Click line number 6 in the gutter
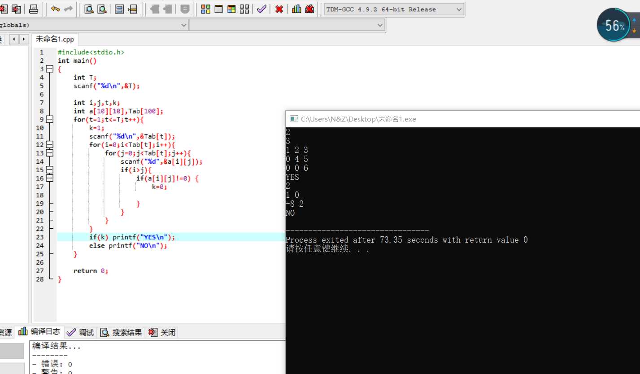Image resolution: width=640 pixels, height=374 pixels. point(42,94)
